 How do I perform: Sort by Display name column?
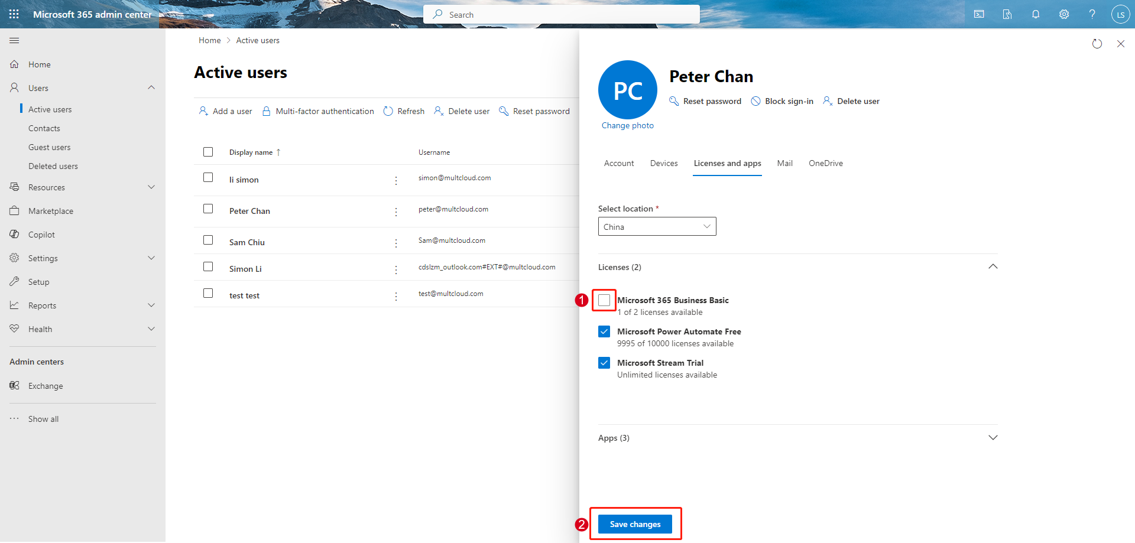click(255, 152)
